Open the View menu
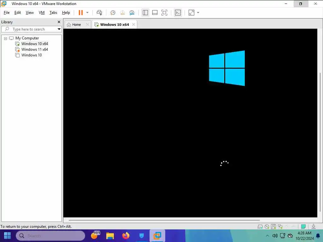This screenshot has height=242, width=323. tap(30, 13)
